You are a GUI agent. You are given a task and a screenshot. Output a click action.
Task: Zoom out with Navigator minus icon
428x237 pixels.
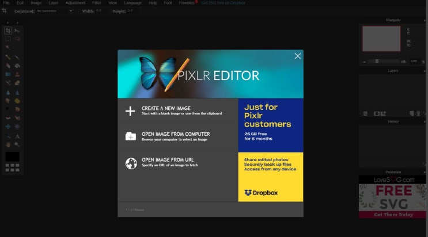pyautogui.click(x=365, y=62)
